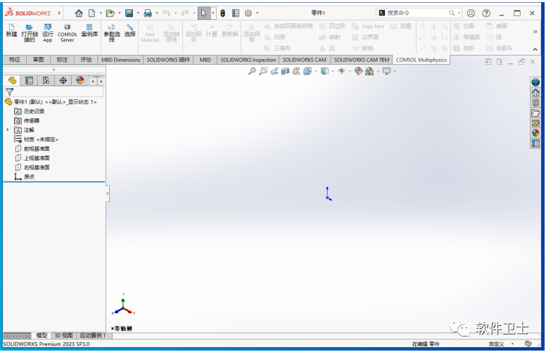546x352 pixels.
Task: Select 前视基准面 (Front Plane) in tree
Action: (32, 149)
